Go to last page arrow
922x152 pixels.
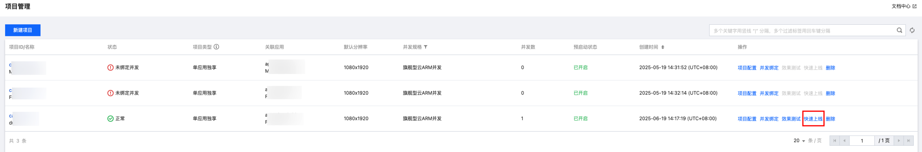tap(908, 141)
